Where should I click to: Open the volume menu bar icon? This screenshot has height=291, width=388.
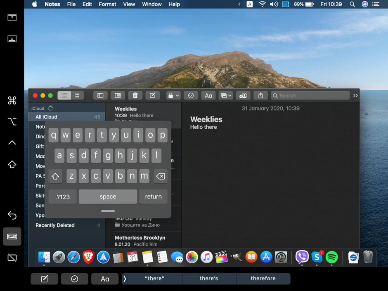[x=274, y=4]
